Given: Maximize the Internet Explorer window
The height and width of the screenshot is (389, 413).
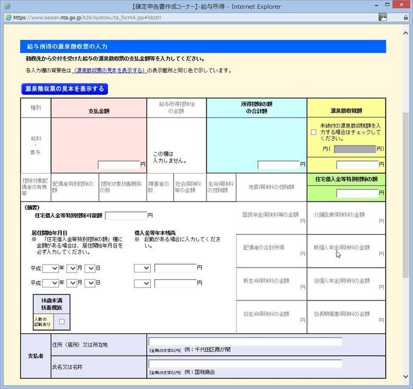Looking at the screenshot, I should click(x=387, y=5).
